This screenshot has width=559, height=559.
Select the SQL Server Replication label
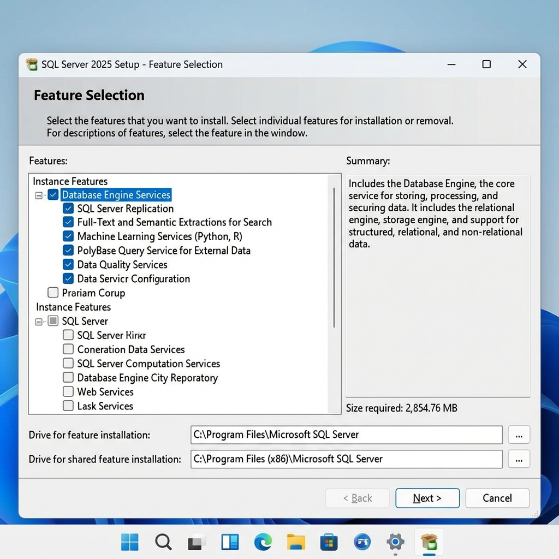126,209
